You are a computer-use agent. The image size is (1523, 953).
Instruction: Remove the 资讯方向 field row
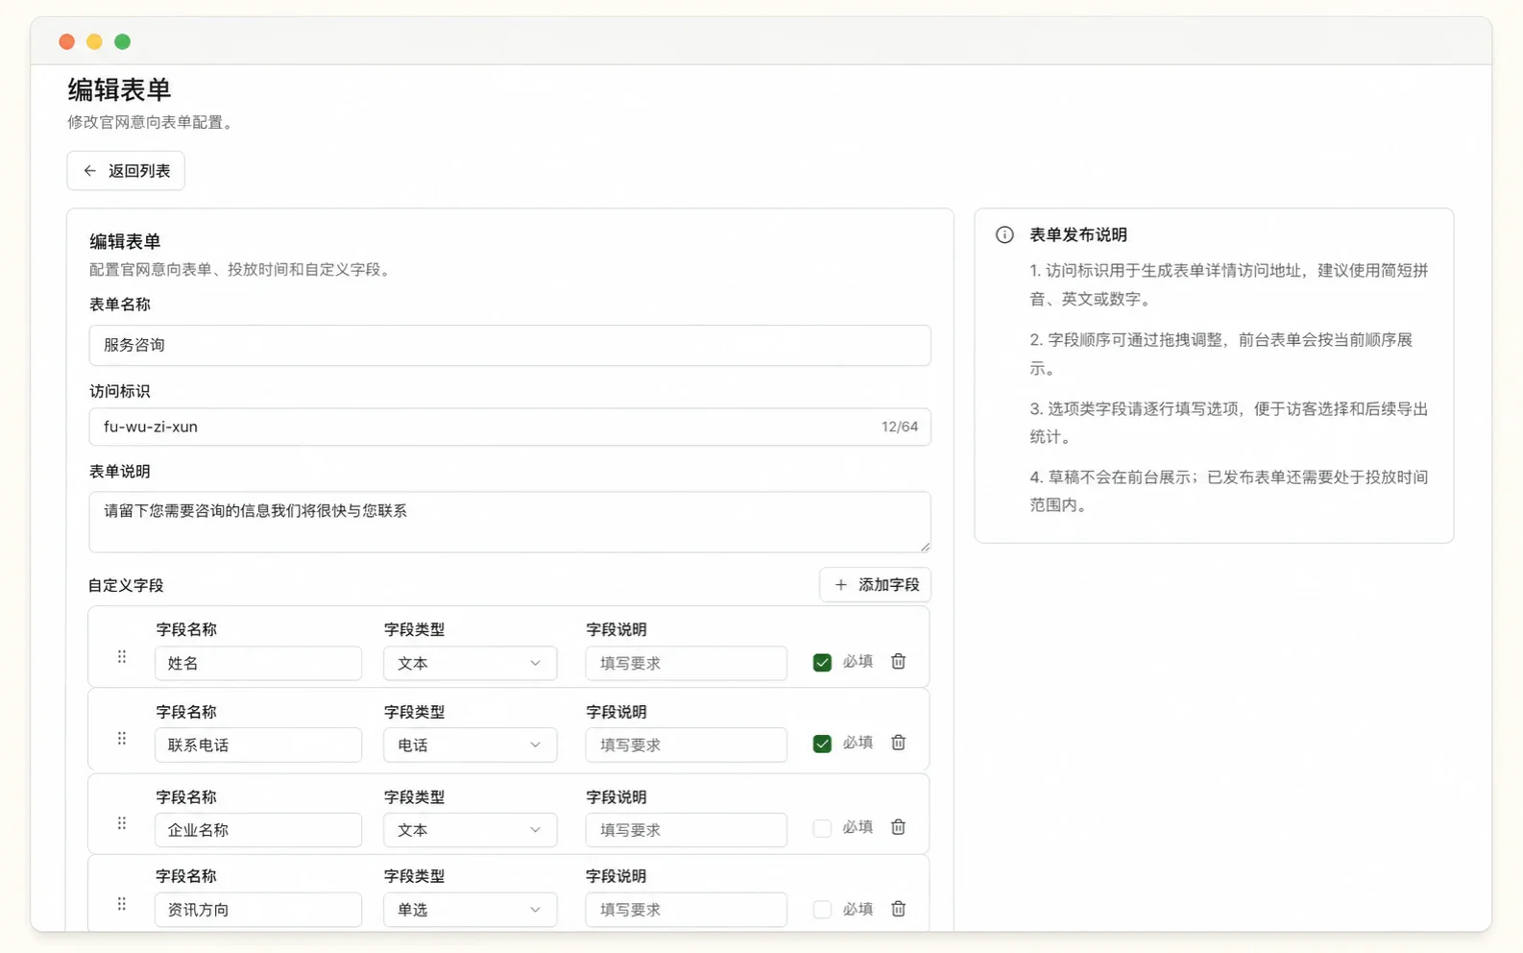[x=898, y=909]
